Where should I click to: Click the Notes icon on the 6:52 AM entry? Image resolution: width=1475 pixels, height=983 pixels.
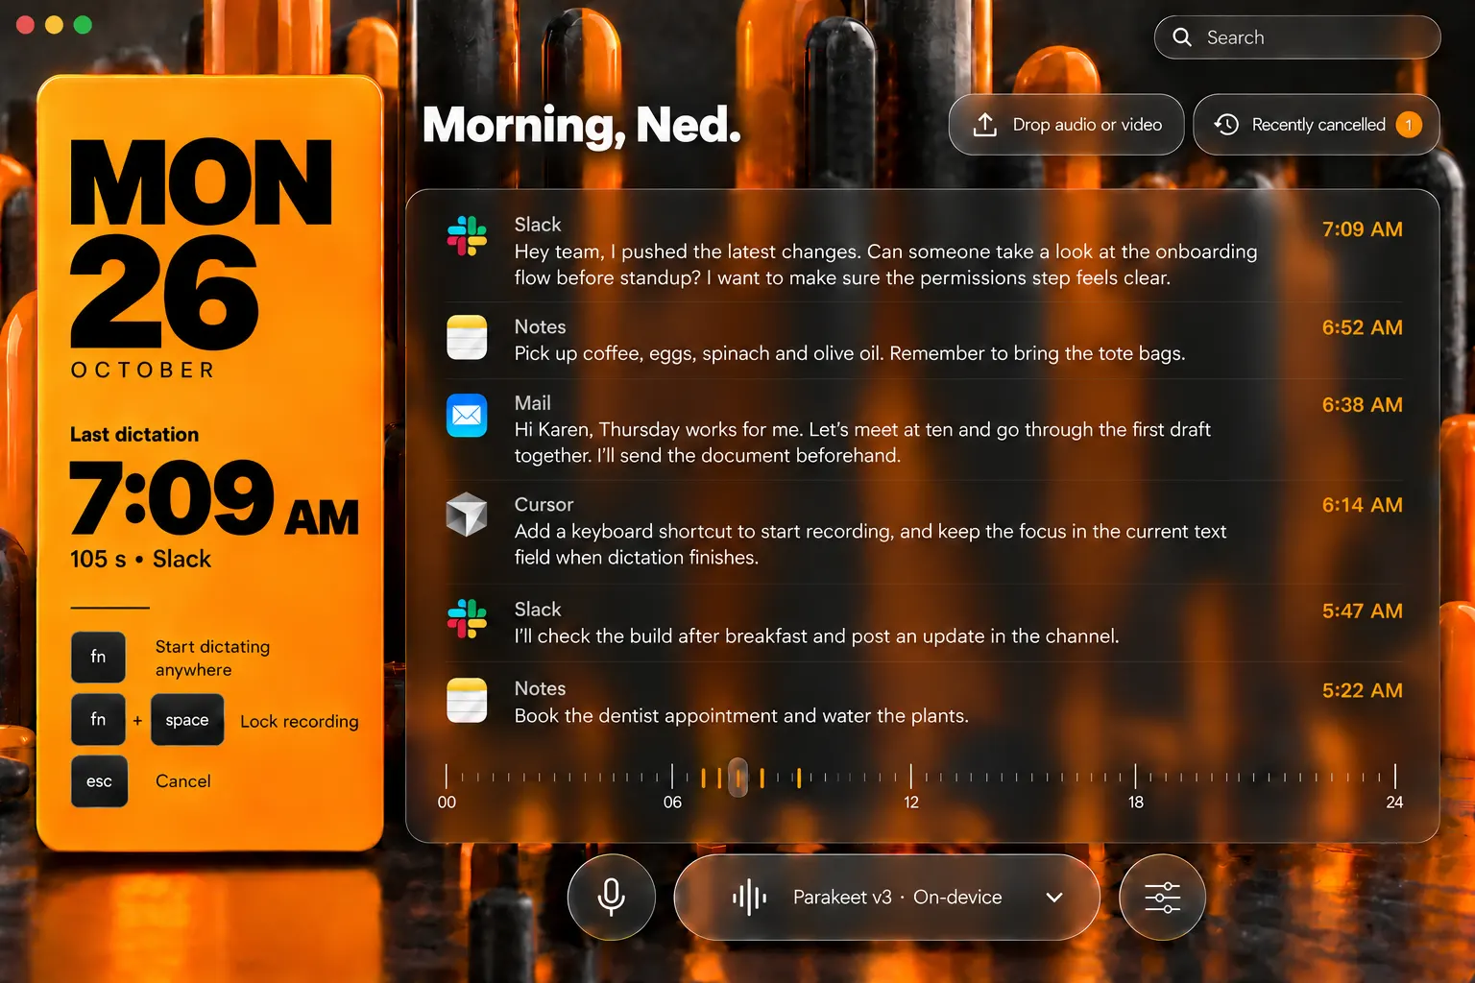click(467, 338)
